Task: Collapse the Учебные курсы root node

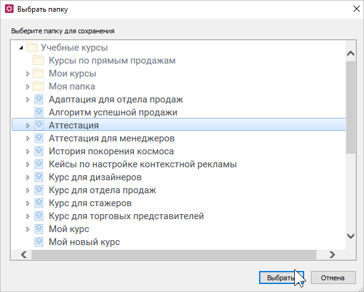Action: click(x=21, y=48)
